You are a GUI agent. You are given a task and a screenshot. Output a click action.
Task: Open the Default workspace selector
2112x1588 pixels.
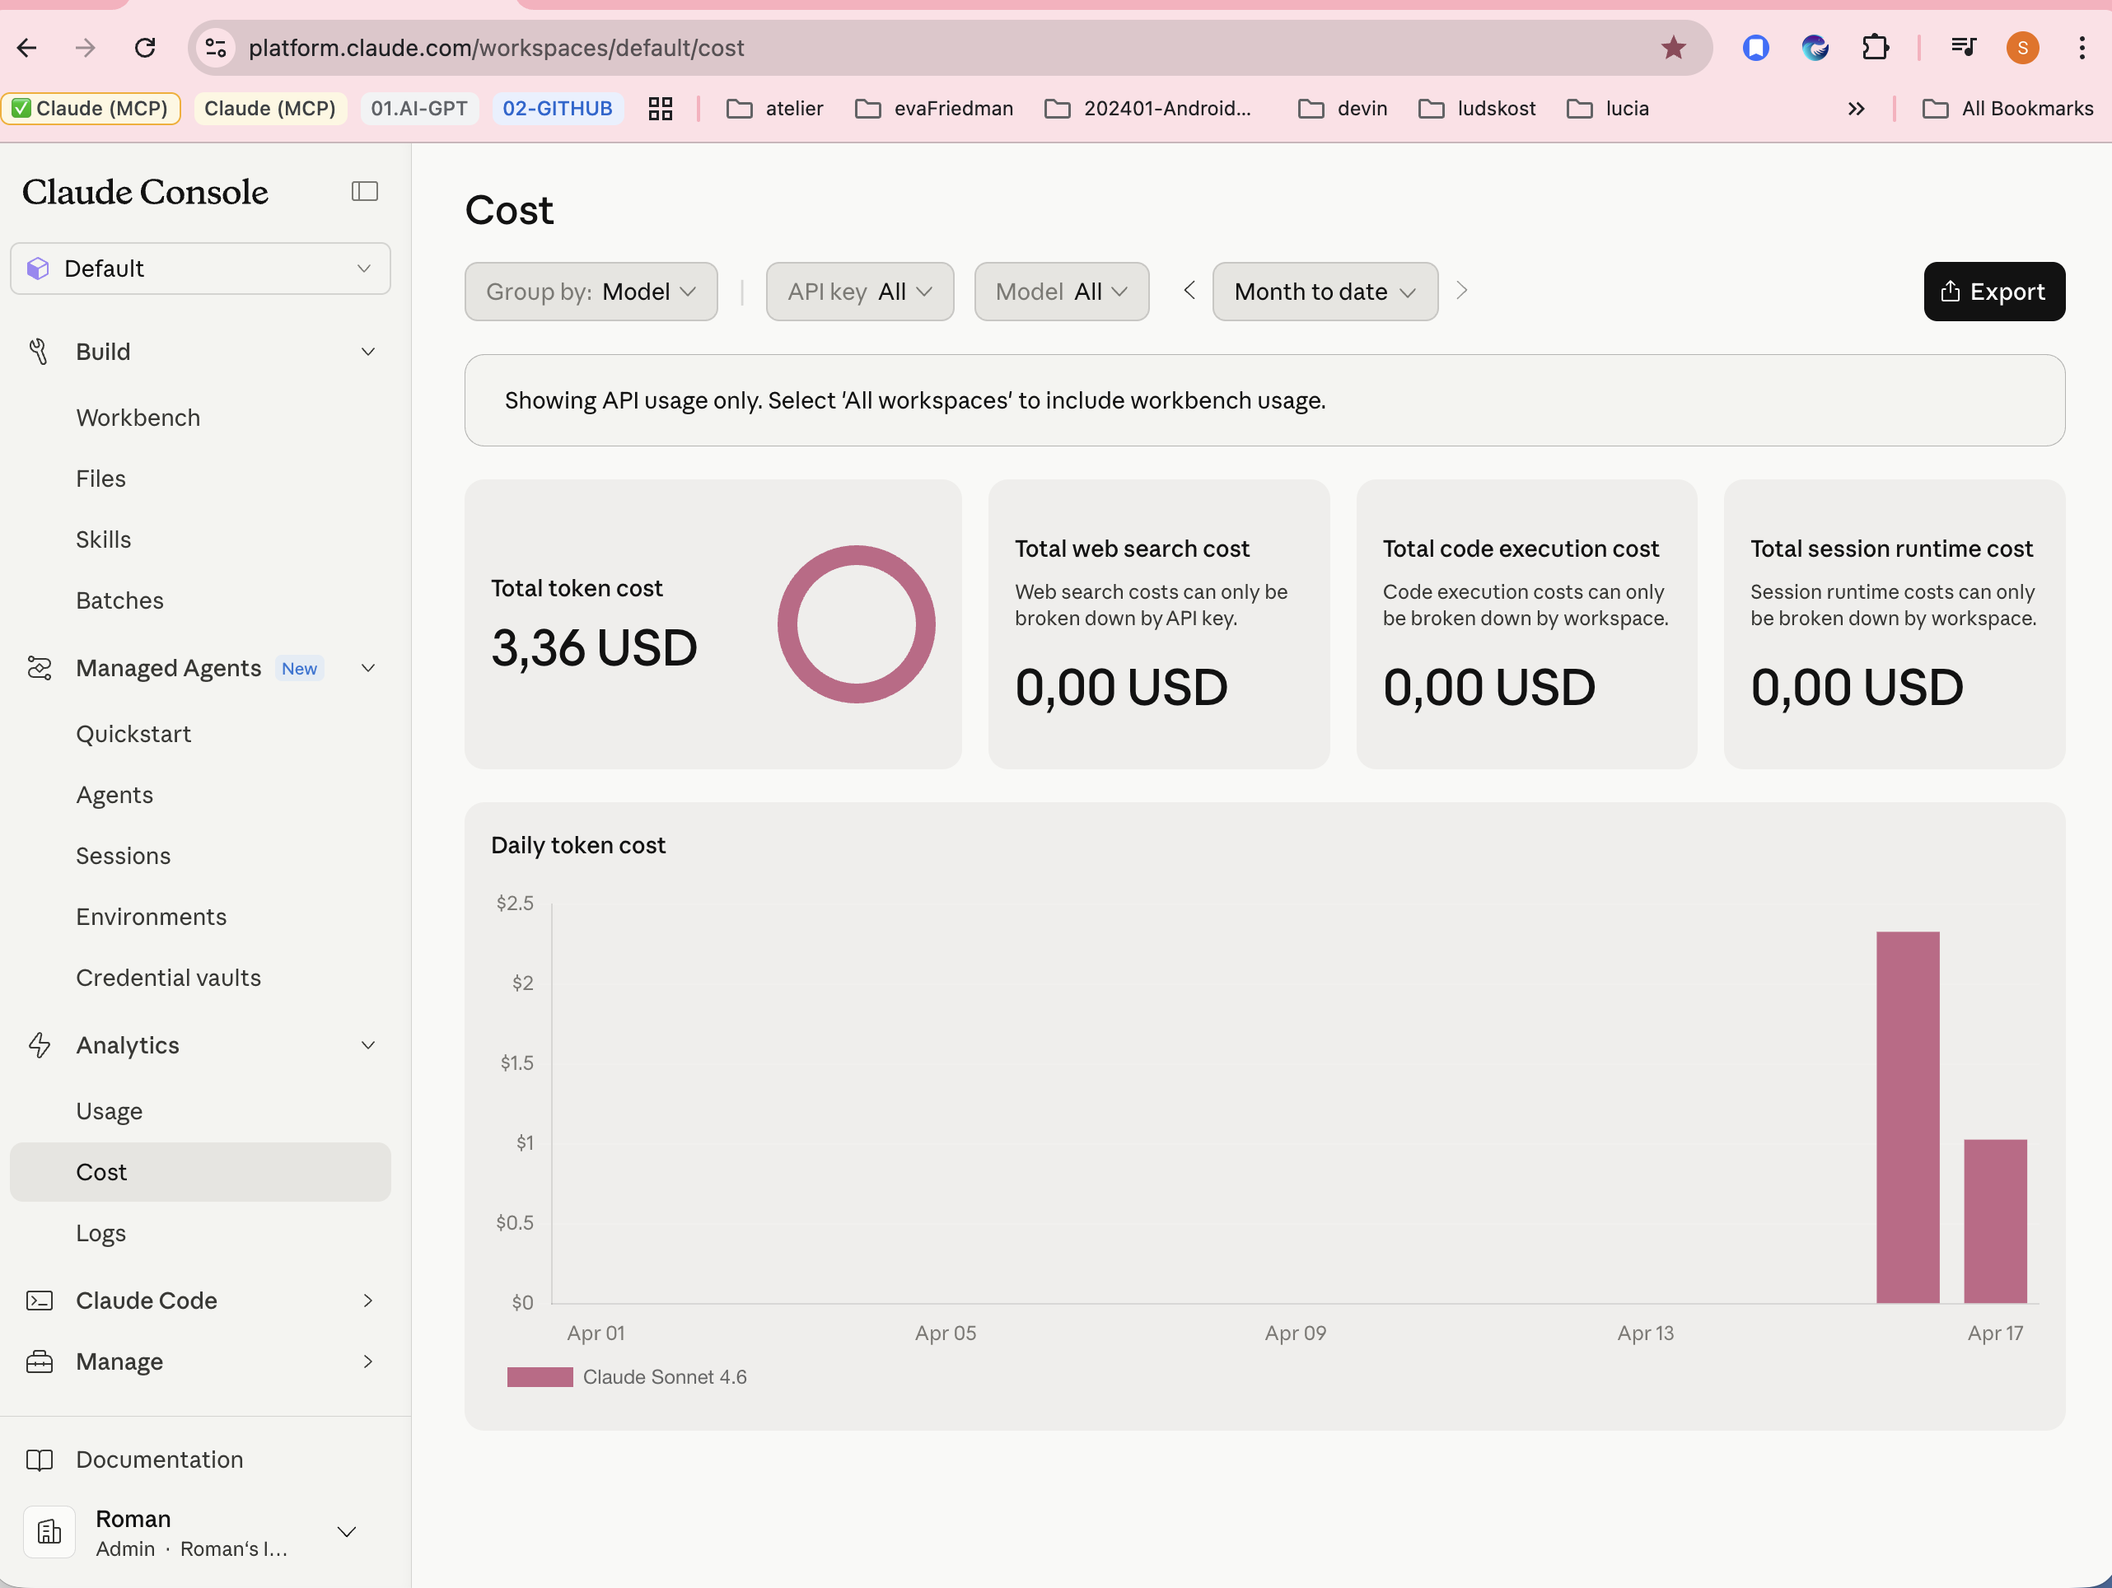click(200, 269)
